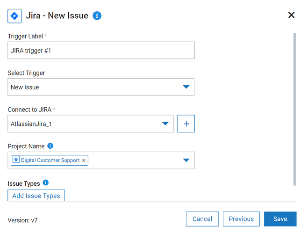Expand the Project Name dropdown arrow

tap(186, 160)
